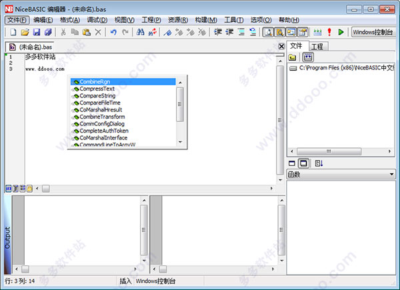Toggle the orange magnifier view button
This screenshot has width=400, height=290.
pos(279,32)
